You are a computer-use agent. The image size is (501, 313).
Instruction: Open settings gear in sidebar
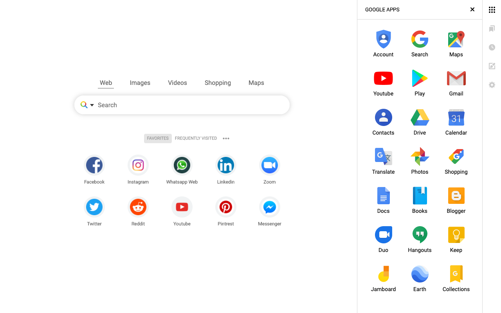492,85
